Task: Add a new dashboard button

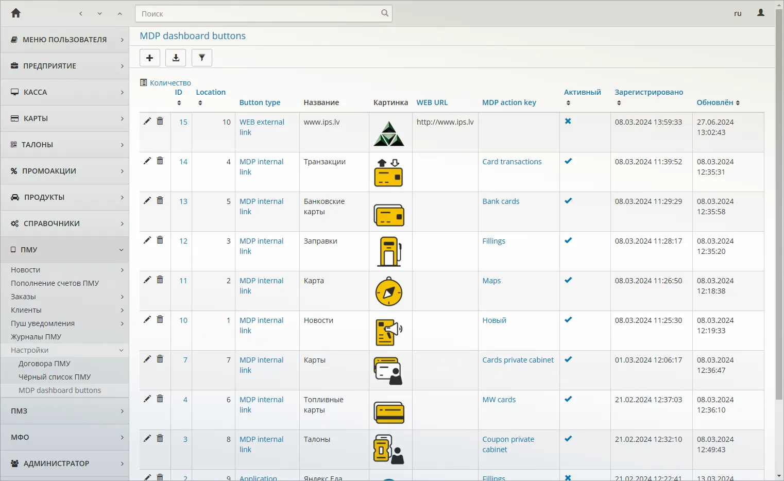Action: (x=150, y=58)
